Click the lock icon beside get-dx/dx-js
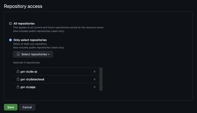The height and width of the screenshot is (113, 197). pyautogui.click(x=18, y=71)
